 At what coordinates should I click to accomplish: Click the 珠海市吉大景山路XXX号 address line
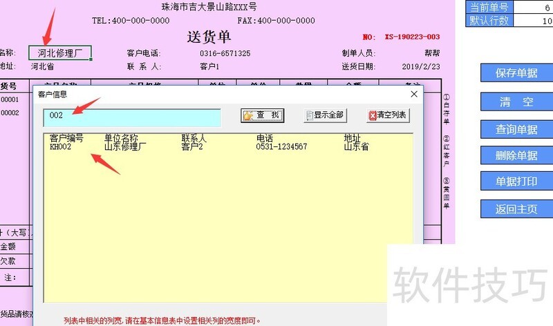[x=209, y=7]
